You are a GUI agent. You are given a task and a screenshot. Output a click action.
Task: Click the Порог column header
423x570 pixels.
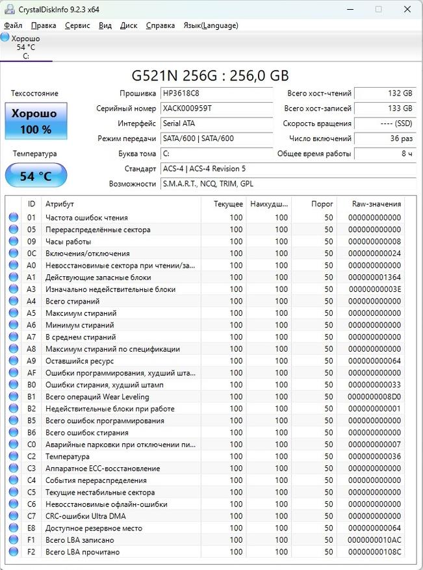coord(314,204)
